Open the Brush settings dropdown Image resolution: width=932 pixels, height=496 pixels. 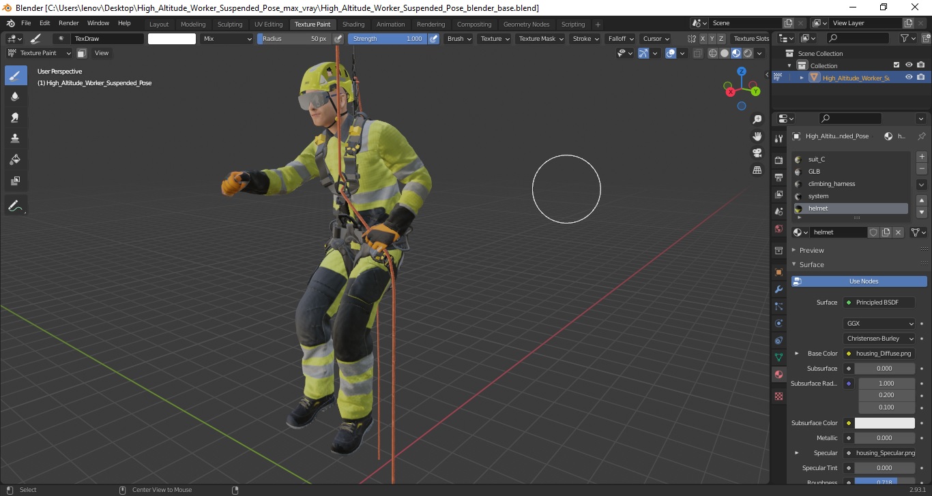pyautogui.click(x=458, y=39)
